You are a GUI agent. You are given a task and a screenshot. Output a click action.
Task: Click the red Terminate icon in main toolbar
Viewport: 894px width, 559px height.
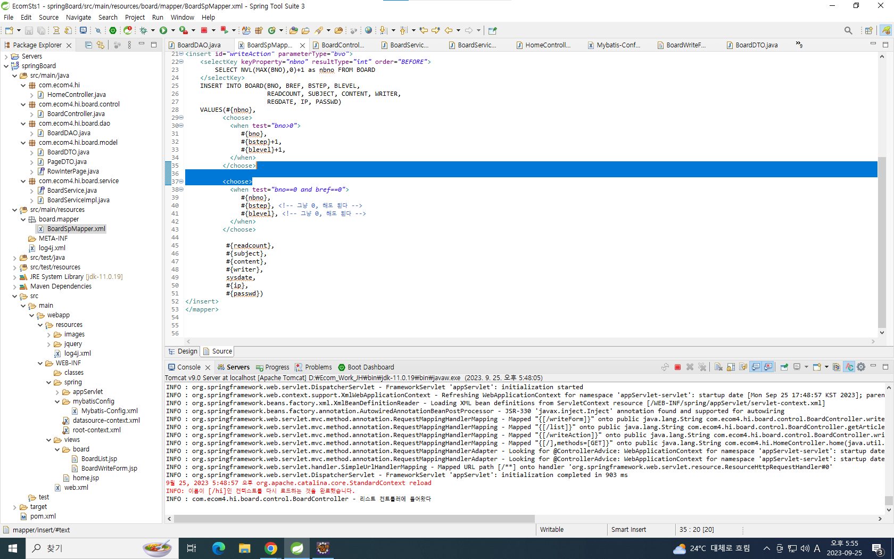[204, 30]
